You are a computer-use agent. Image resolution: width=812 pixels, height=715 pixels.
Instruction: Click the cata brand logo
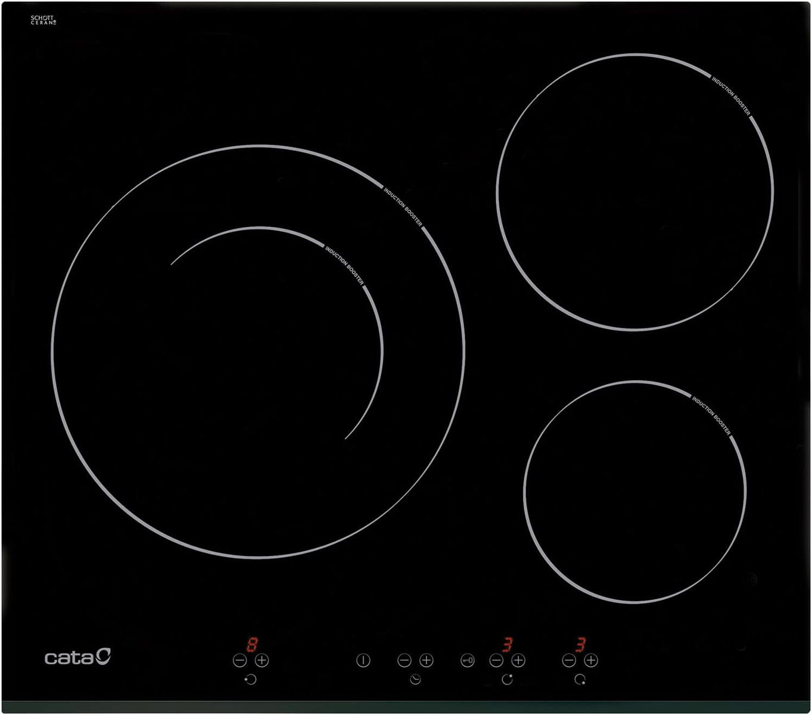(77, 657)
